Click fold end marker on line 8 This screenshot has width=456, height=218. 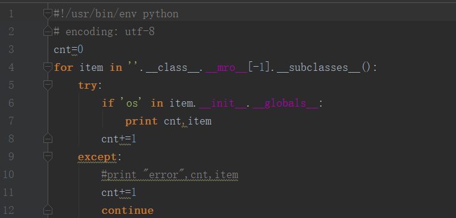48,138
